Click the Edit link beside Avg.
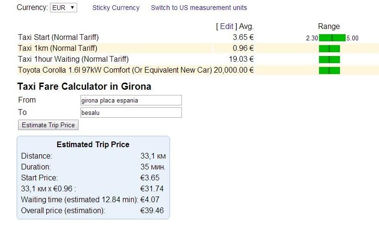This screenshot has height=235, width=379. click(227, 26)
